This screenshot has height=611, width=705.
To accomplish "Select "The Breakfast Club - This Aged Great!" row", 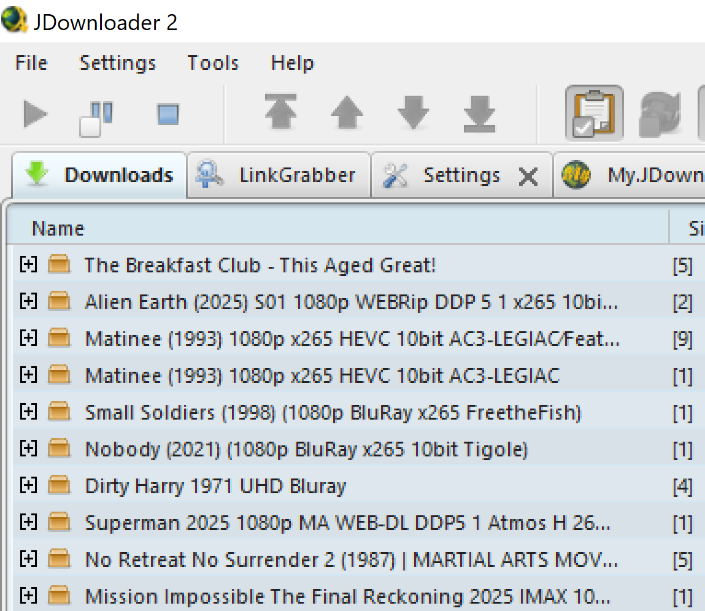I will [260, 265].
